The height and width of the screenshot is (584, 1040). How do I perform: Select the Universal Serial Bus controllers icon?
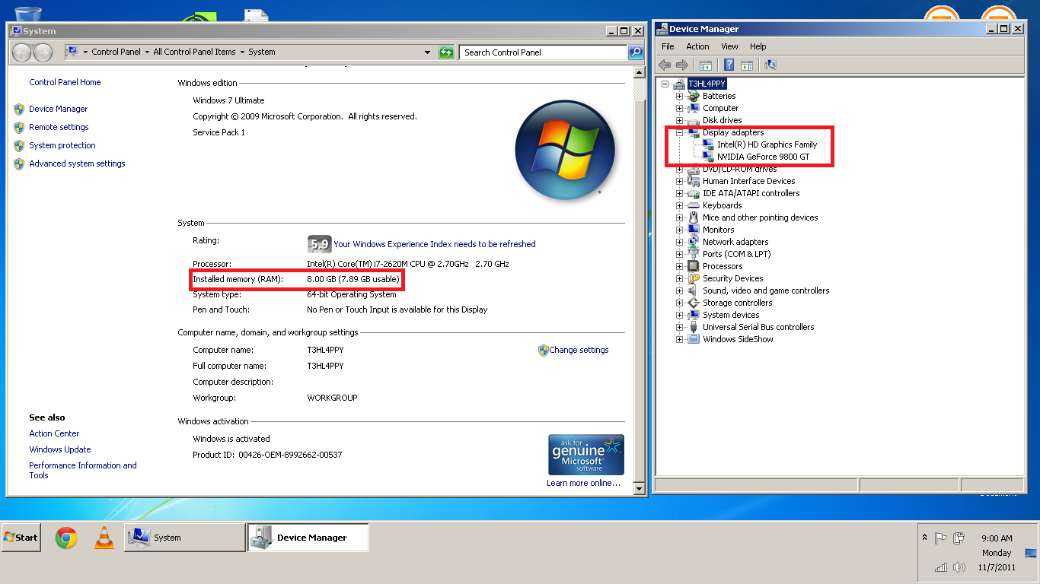click(x=694, y=327)
